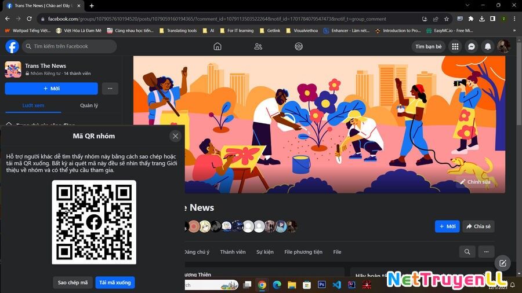Viewport: 522px width, 293px height.
Task: Open the Chrome downloads icon
Action: pyautogui.click(x=482, y=19)
